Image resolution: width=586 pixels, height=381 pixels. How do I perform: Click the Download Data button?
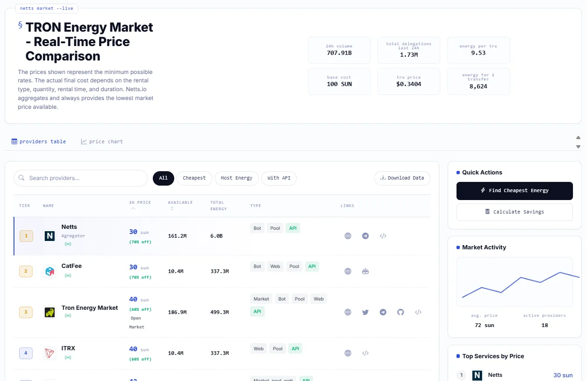pos(402,178)
